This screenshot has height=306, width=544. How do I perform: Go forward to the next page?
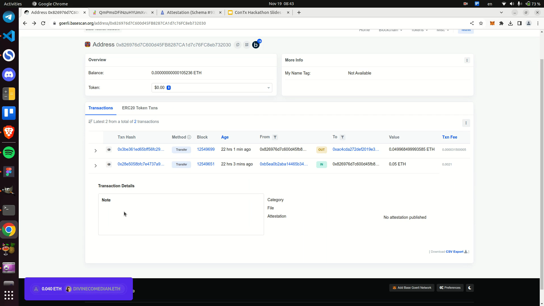(x=34, y=23)
